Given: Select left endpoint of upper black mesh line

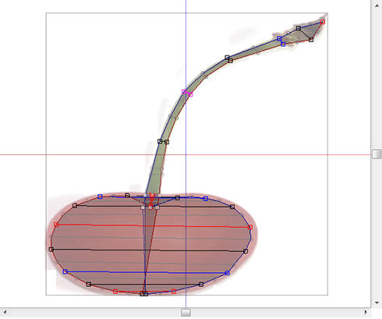Looking at the screenshot, I should (x=75, y=206).
